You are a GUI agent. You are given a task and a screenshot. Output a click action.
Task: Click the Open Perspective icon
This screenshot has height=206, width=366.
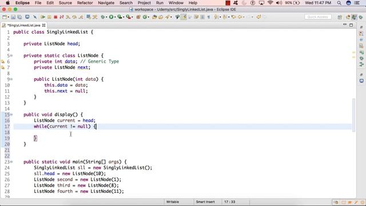point(340,17)
